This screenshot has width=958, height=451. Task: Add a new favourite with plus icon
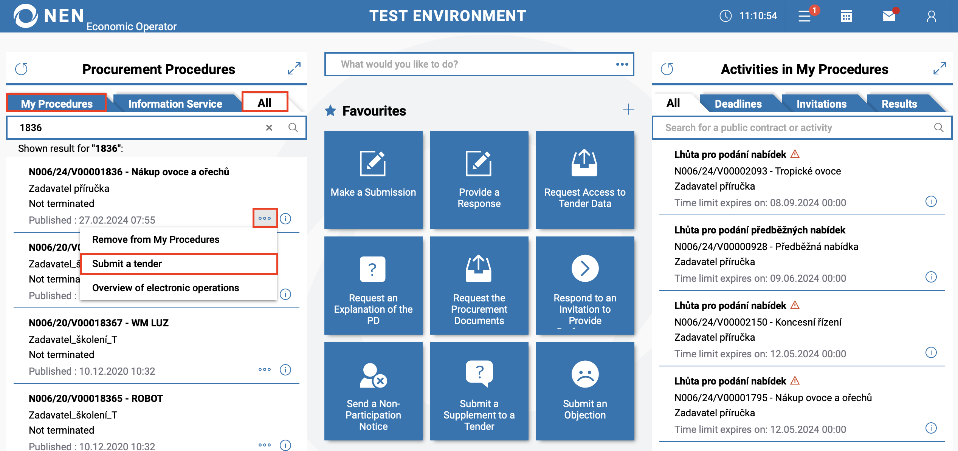coord(628,110)
